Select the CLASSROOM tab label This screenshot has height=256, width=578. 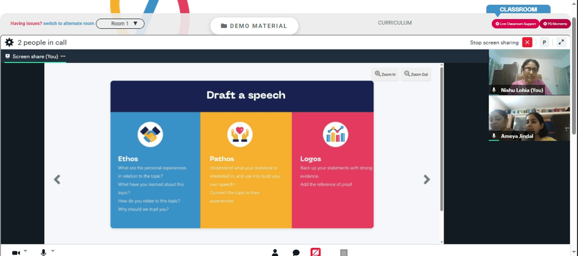[x=518, y=10]
